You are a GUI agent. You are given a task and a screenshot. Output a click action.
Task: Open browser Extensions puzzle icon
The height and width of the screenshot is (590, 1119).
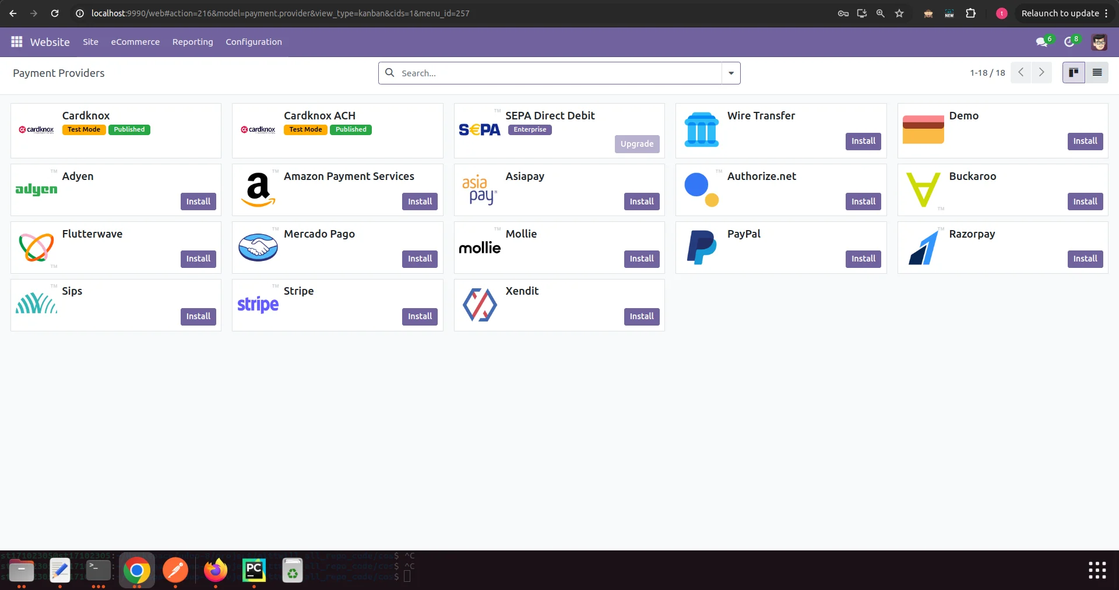pyautogui.click(x=970, y=13)
